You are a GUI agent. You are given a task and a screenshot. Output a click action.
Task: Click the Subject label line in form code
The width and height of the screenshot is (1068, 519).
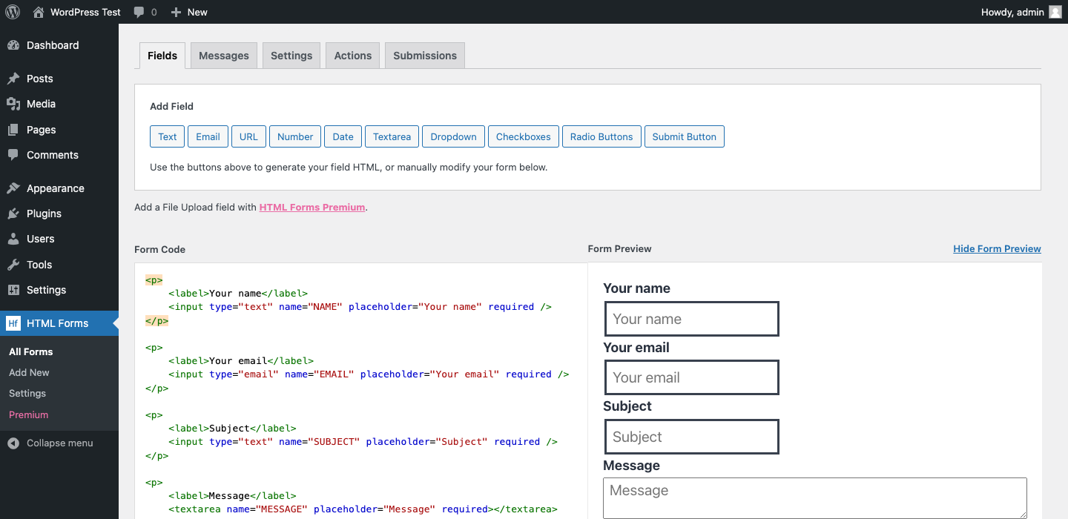(x=232, y=429)
